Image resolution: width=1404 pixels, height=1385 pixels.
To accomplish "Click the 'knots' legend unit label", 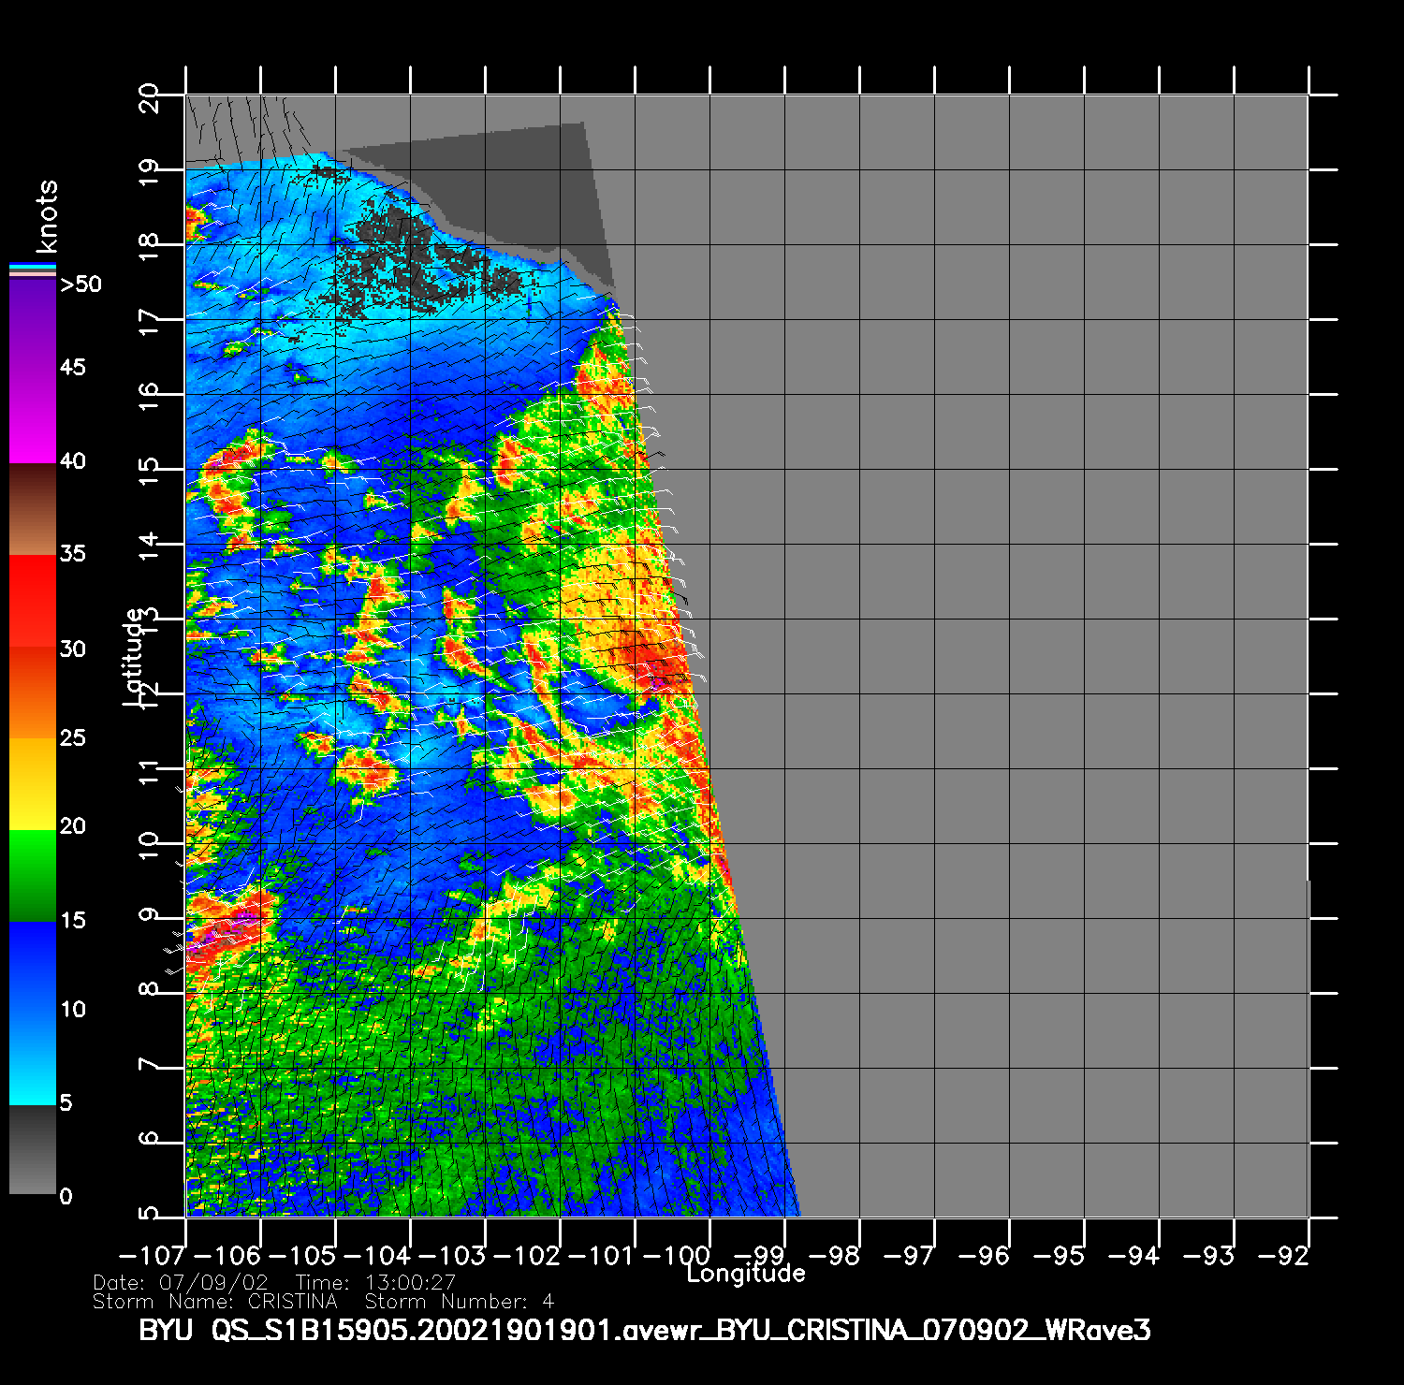I will (46, 217).
